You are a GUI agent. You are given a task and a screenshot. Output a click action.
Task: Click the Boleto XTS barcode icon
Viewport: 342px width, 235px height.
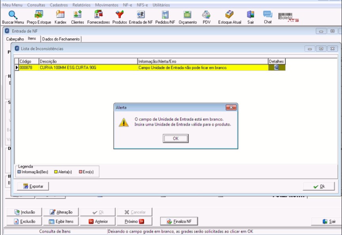tap(288, 17)
